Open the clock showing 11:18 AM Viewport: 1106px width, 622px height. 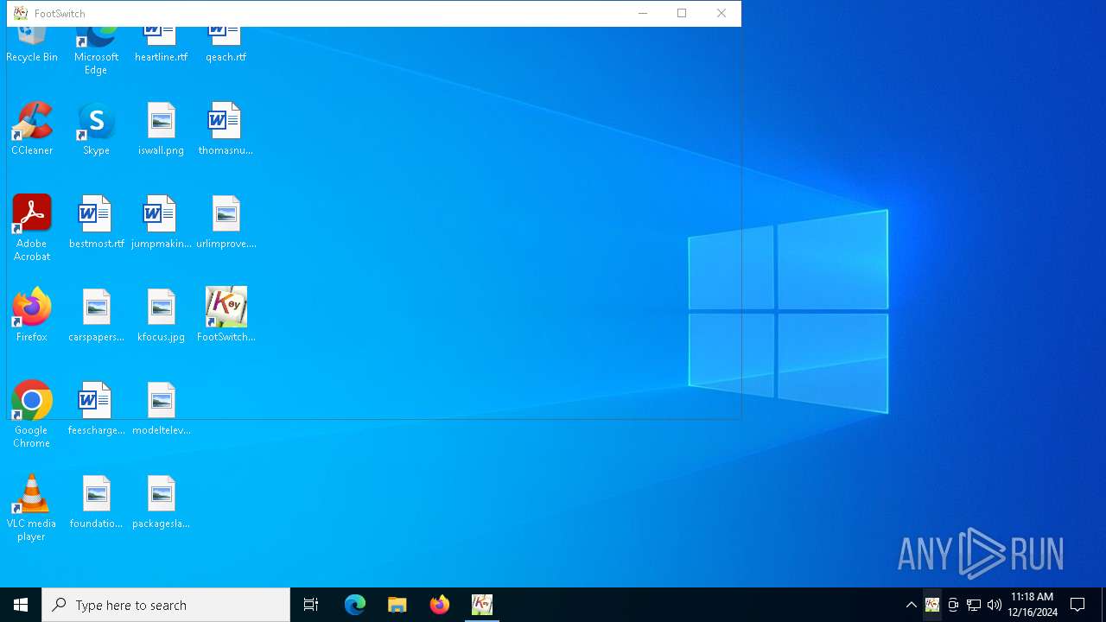coord(1033,605)
